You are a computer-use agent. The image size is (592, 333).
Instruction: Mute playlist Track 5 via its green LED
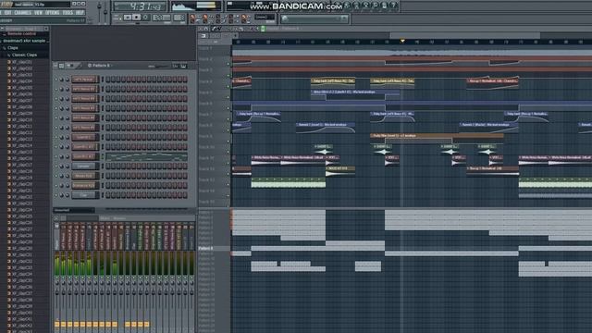(x=228, y=97)
